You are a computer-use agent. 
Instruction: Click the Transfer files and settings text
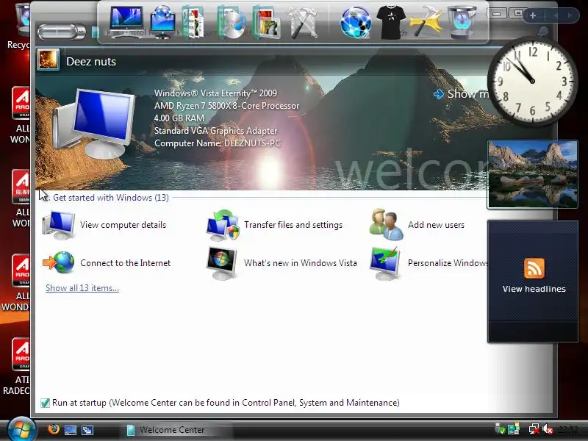[293, 225]
